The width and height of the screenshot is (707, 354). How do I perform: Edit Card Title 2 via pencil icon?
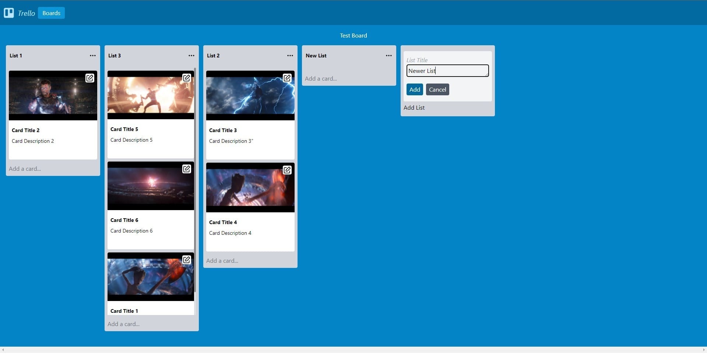[90, 78]
